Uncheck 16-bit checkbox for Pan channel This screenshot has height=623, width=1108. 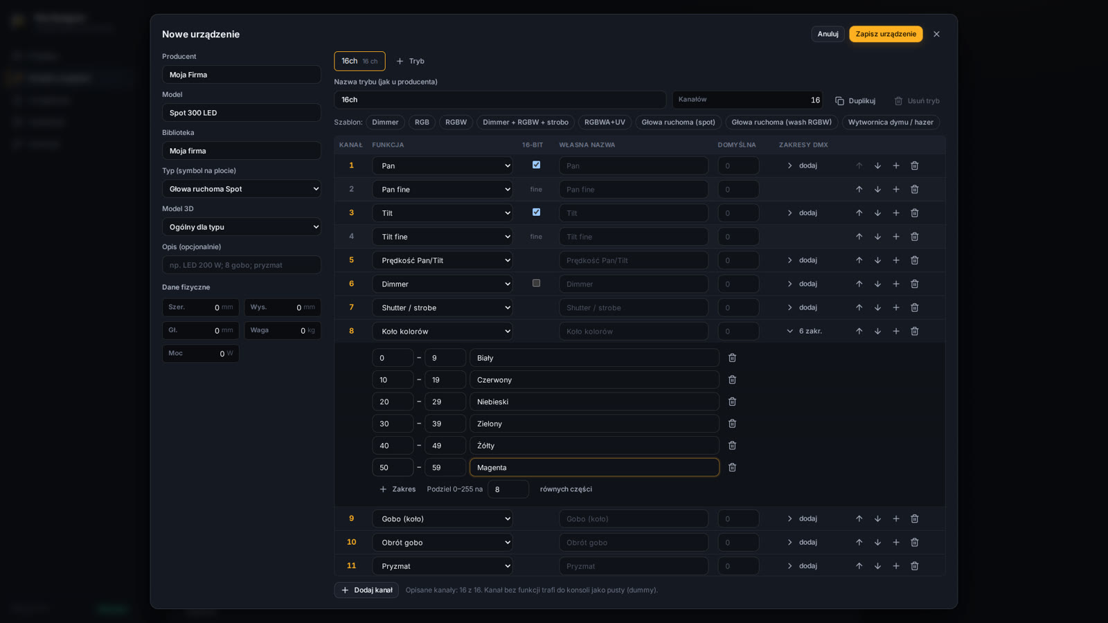tap(536, 165)
